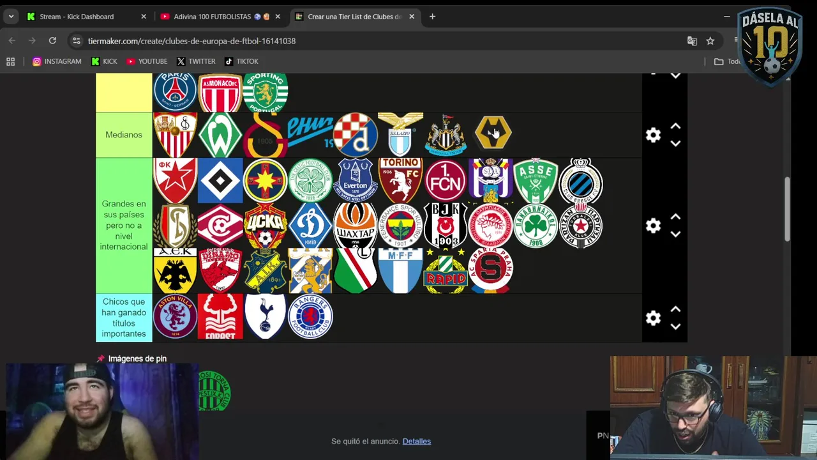Pick the Nottingham Forest logo
Viewport: 817px width, 460px height.
pyautogui.click(x=220, y=317)
